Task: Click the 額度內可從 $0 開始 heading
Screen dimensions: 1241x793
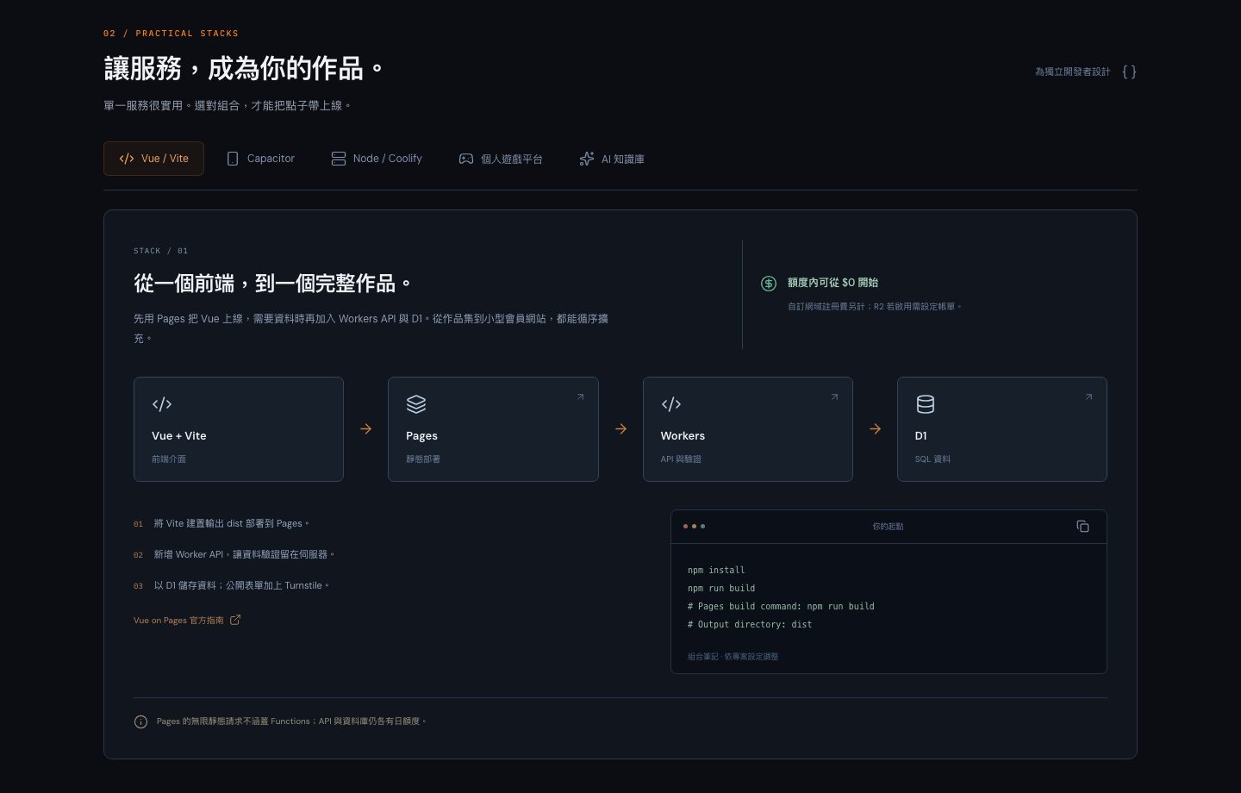Action: tap(833, 283)
